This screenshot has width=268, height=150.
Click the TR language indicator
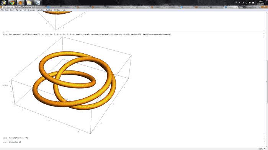click(236, 3)
